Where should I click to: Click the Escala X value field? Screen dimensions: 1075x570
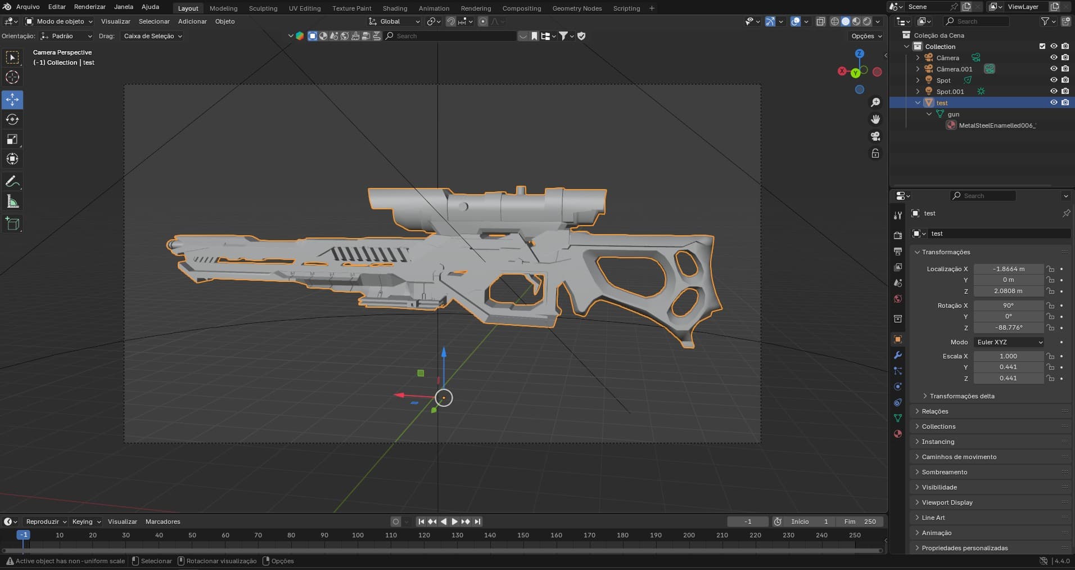coord(1008,356)
